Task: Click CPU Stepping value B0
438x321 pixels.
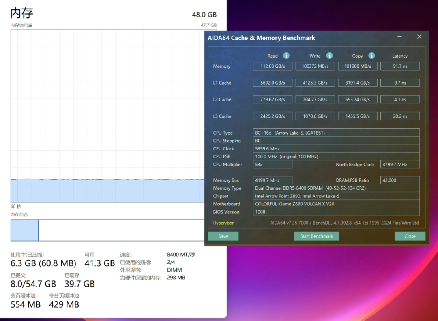Action: (x=336, y=141)
